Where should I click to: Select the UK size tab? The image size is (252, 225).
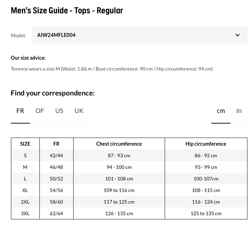point(79,111)
